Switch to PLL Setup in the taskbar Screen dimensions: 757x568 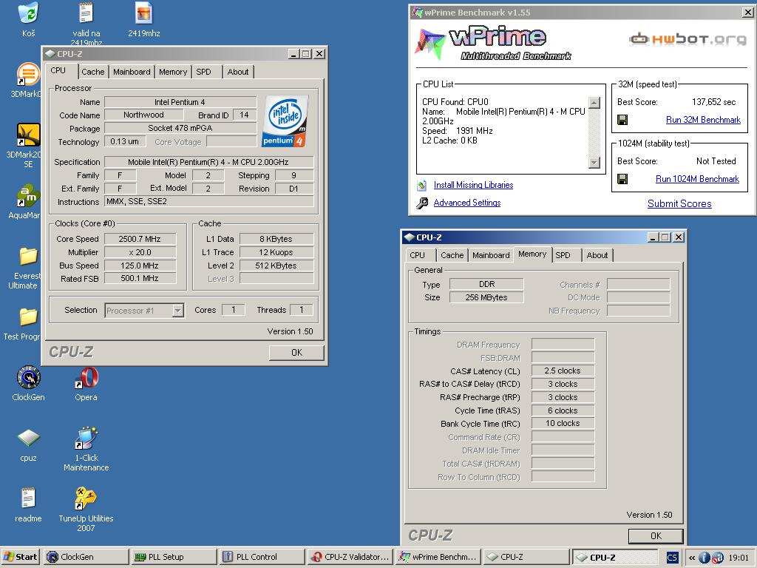pos(174,557)
